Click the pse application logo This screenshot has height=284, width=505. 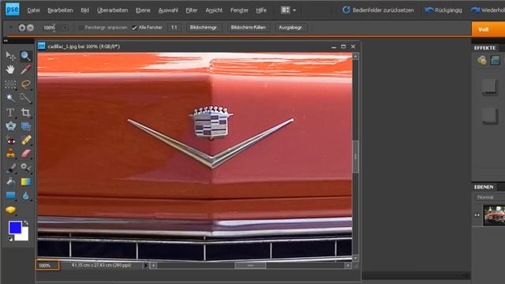coord(13,9)
